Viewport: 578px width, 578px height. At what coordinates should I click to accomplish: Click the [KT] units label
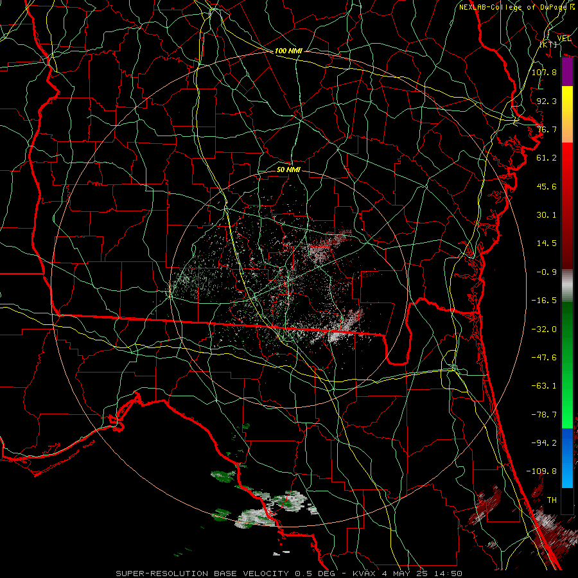coord(548,44)
